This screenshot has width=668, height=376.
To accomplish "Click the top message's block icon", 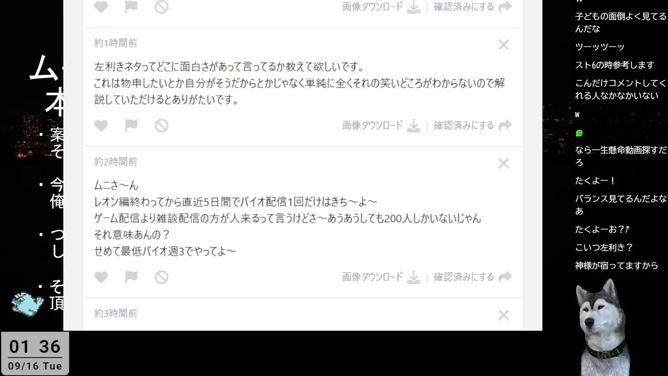I will pyautogui.click(x=161, y=7).
